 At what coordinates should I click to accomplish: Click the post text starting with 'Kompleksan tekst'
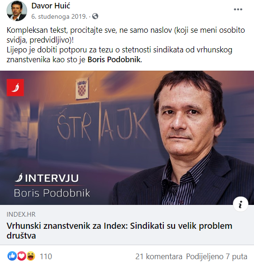[x=126, y=45]
